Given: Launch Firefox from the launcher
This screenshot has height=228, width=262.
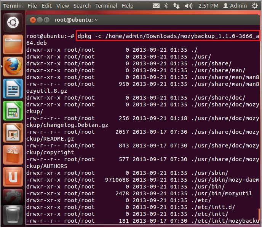Looking at the screenshot, I should pyautogui.click(x=13, y=66).
